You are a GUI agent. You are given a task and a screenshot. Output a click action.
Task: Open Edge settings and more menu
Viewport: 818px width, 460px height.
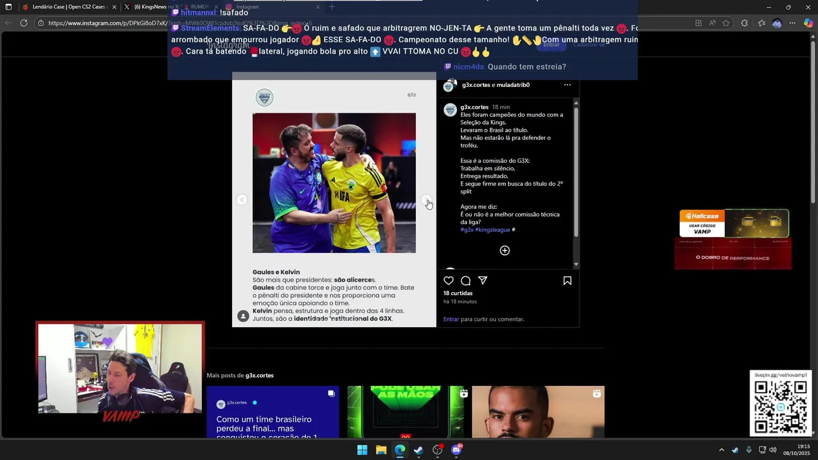tap(792, 23)
